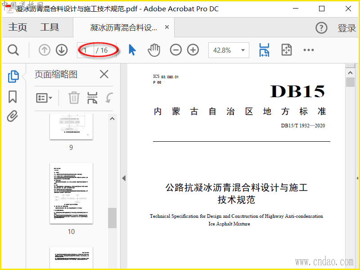Screen dimensions: 360x270
Task: Delete selected pages trash icon
Action: pyautogui.click(x=74, y=98)
